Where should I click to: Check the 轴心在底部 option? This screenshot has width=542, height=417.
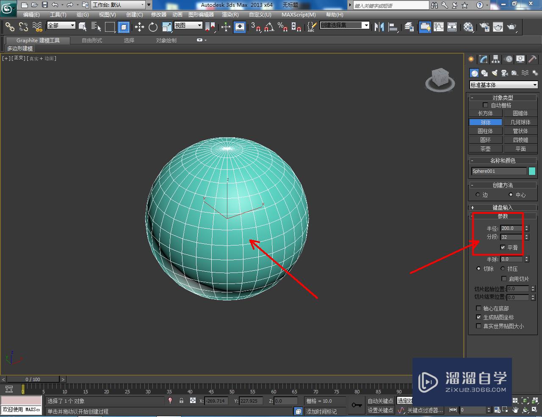click(478, 308)
